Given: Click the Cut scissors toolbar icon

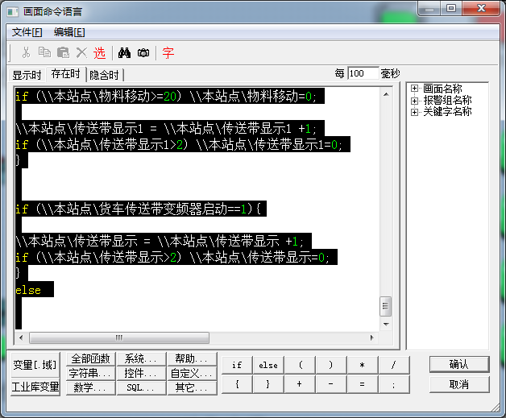Looking at the screenshot, I should point(26,52).
